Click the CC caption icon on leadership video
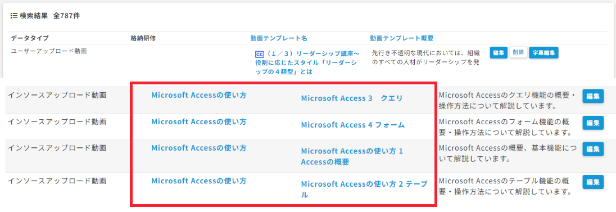616x212 pixels. click(259, 54)
